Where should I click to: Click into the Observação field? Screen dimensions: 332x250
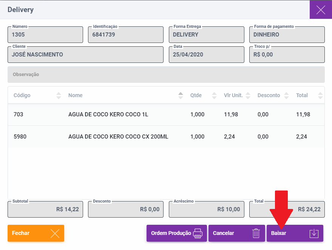pos(166,75)
